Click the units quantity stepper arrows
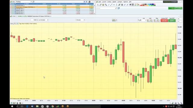The width and height of the screenshot is (193, 108). pyautogui.click(x=37, y=20)
